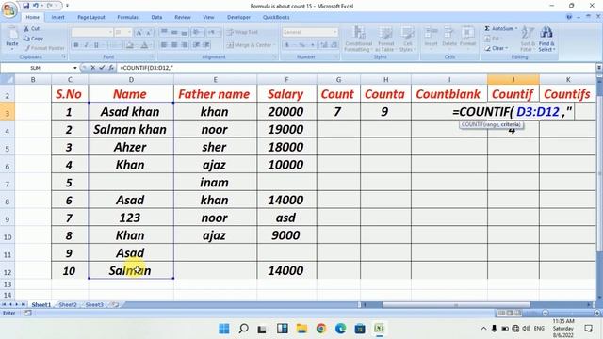Click the Save icon in Quick Access
The width and height of the screenshot is (603, 339).
25,6
